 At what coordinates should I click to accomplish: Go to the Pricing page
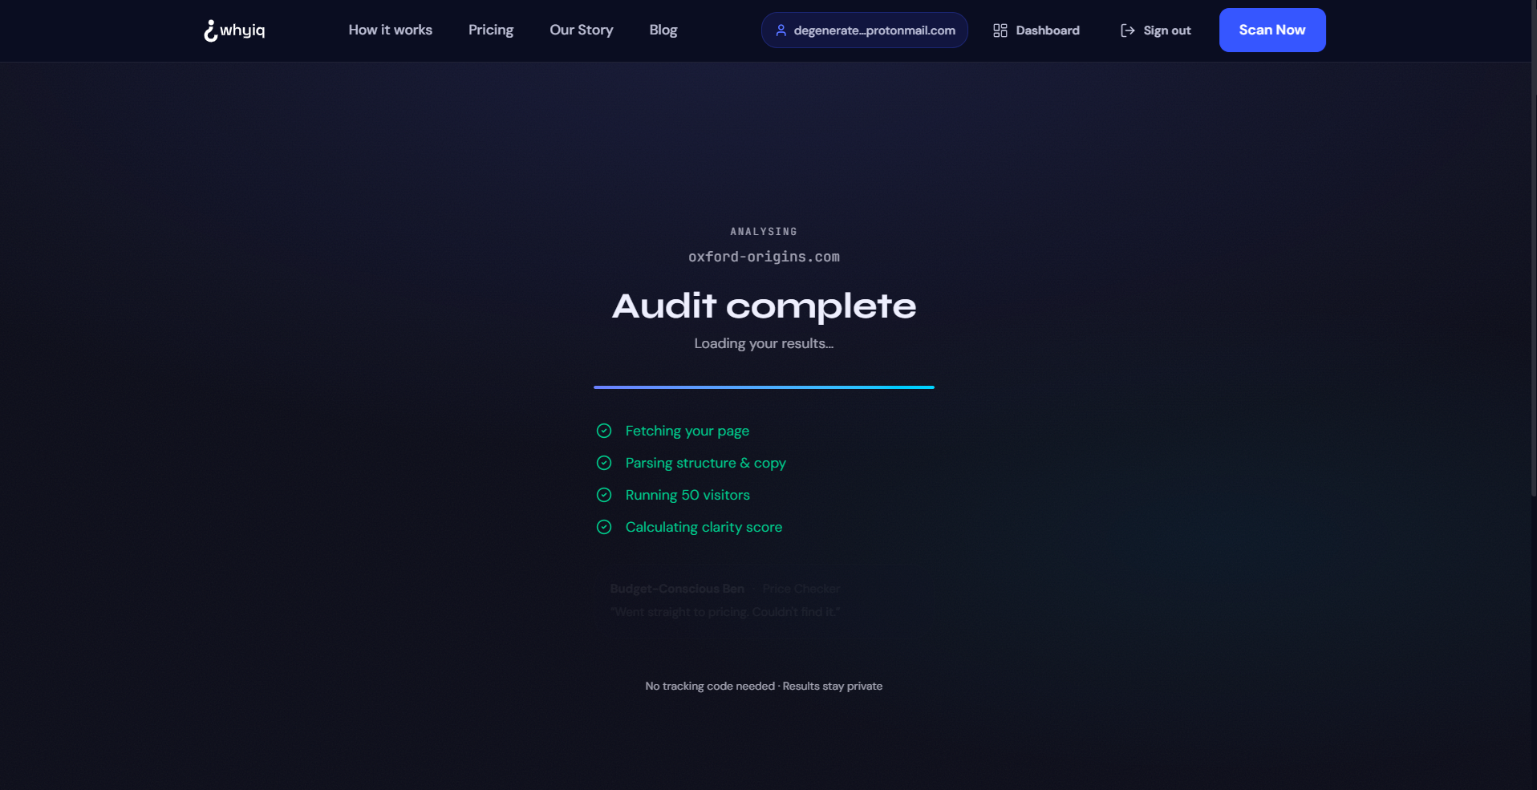491,30
